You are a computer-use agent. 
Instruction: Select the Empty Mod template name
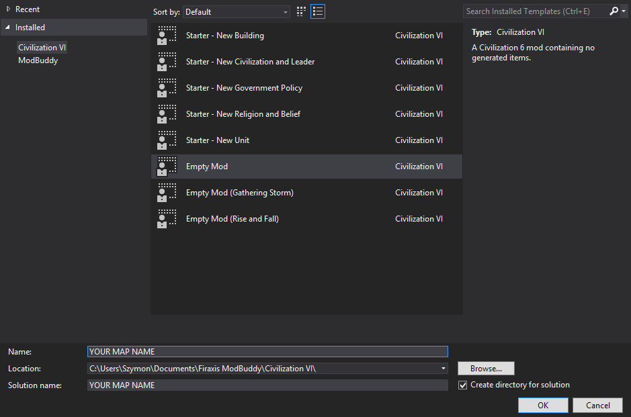[207, 167]
